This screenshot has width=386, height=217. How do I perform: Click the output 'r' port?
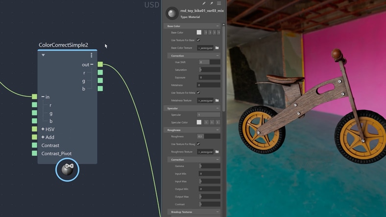pyautogui.click(x=100, y=72)
